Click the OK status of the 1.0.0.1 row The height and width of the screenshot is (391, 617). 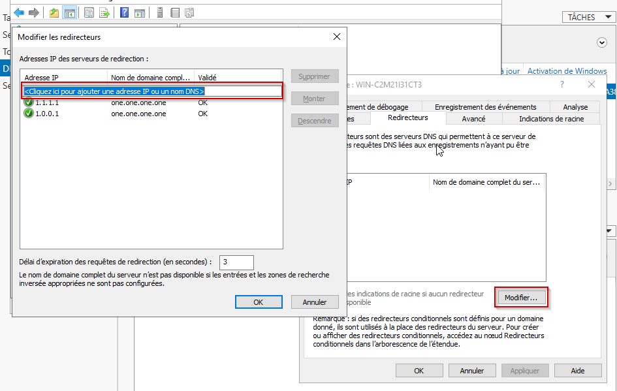pos(202,114)
